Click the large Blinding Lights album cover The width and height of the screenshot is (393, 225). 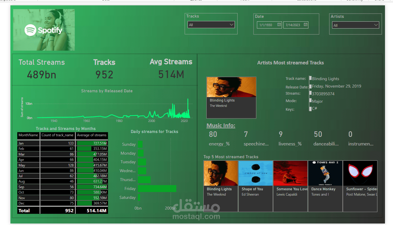tap(231, 87)
